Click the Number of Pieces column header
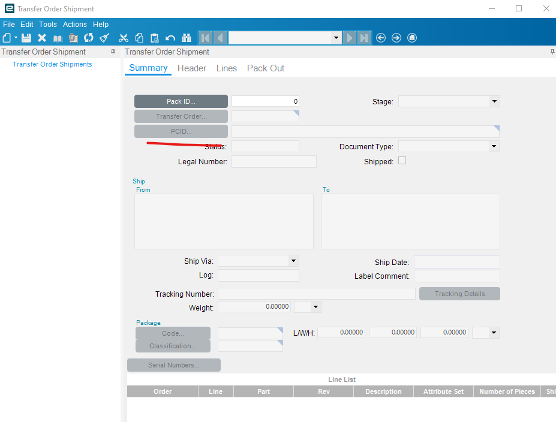The height and width of the screenshot is (422, 556). [507, 391]
